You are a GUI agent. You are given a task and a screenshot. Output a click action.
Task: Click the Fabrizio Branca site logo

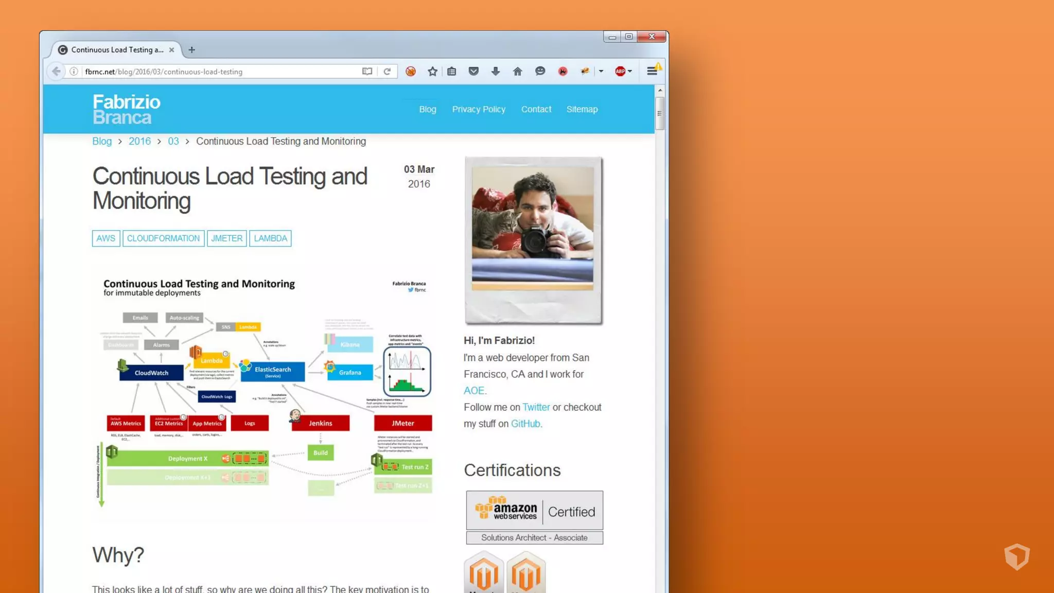(127, 109)
